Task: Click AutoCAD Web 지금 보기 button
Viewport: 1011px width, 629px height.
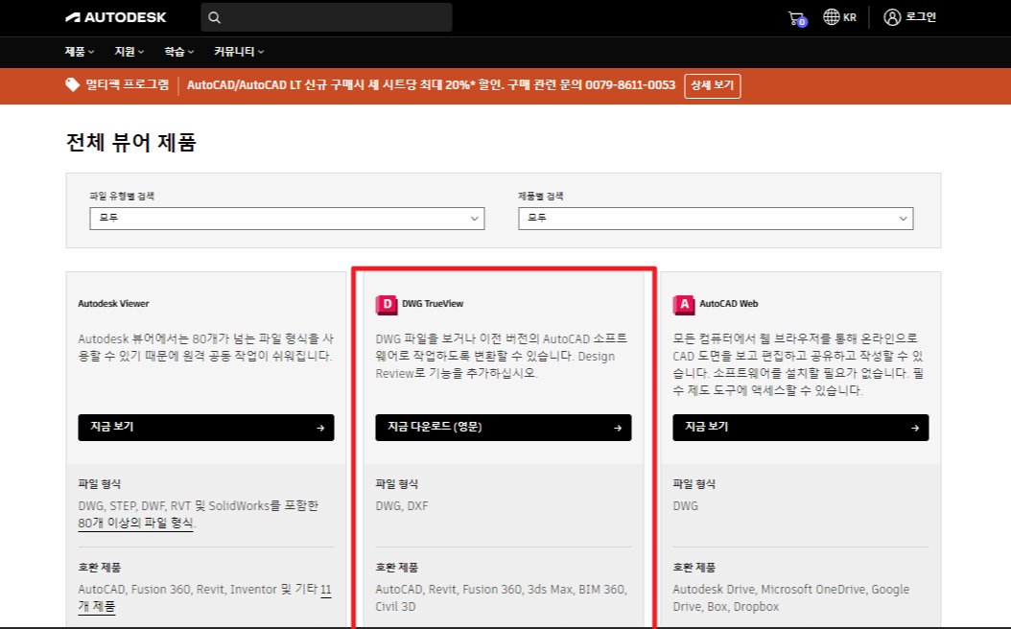Action: (800, 428)
